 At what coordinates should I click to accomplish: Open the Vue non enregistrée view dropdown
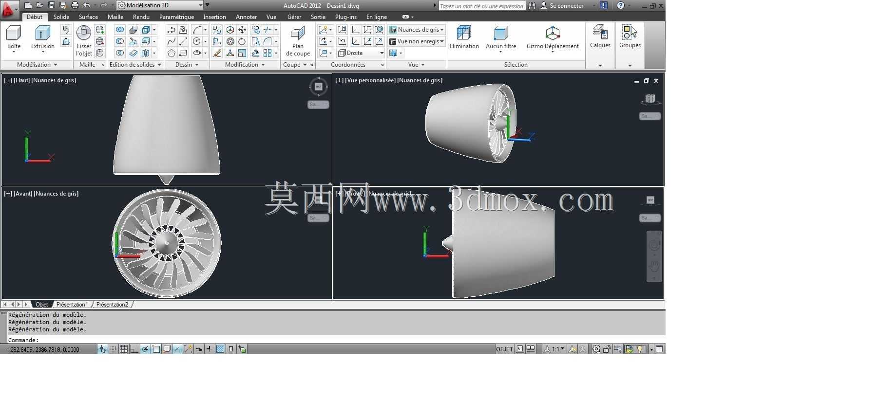click(417, 41)
